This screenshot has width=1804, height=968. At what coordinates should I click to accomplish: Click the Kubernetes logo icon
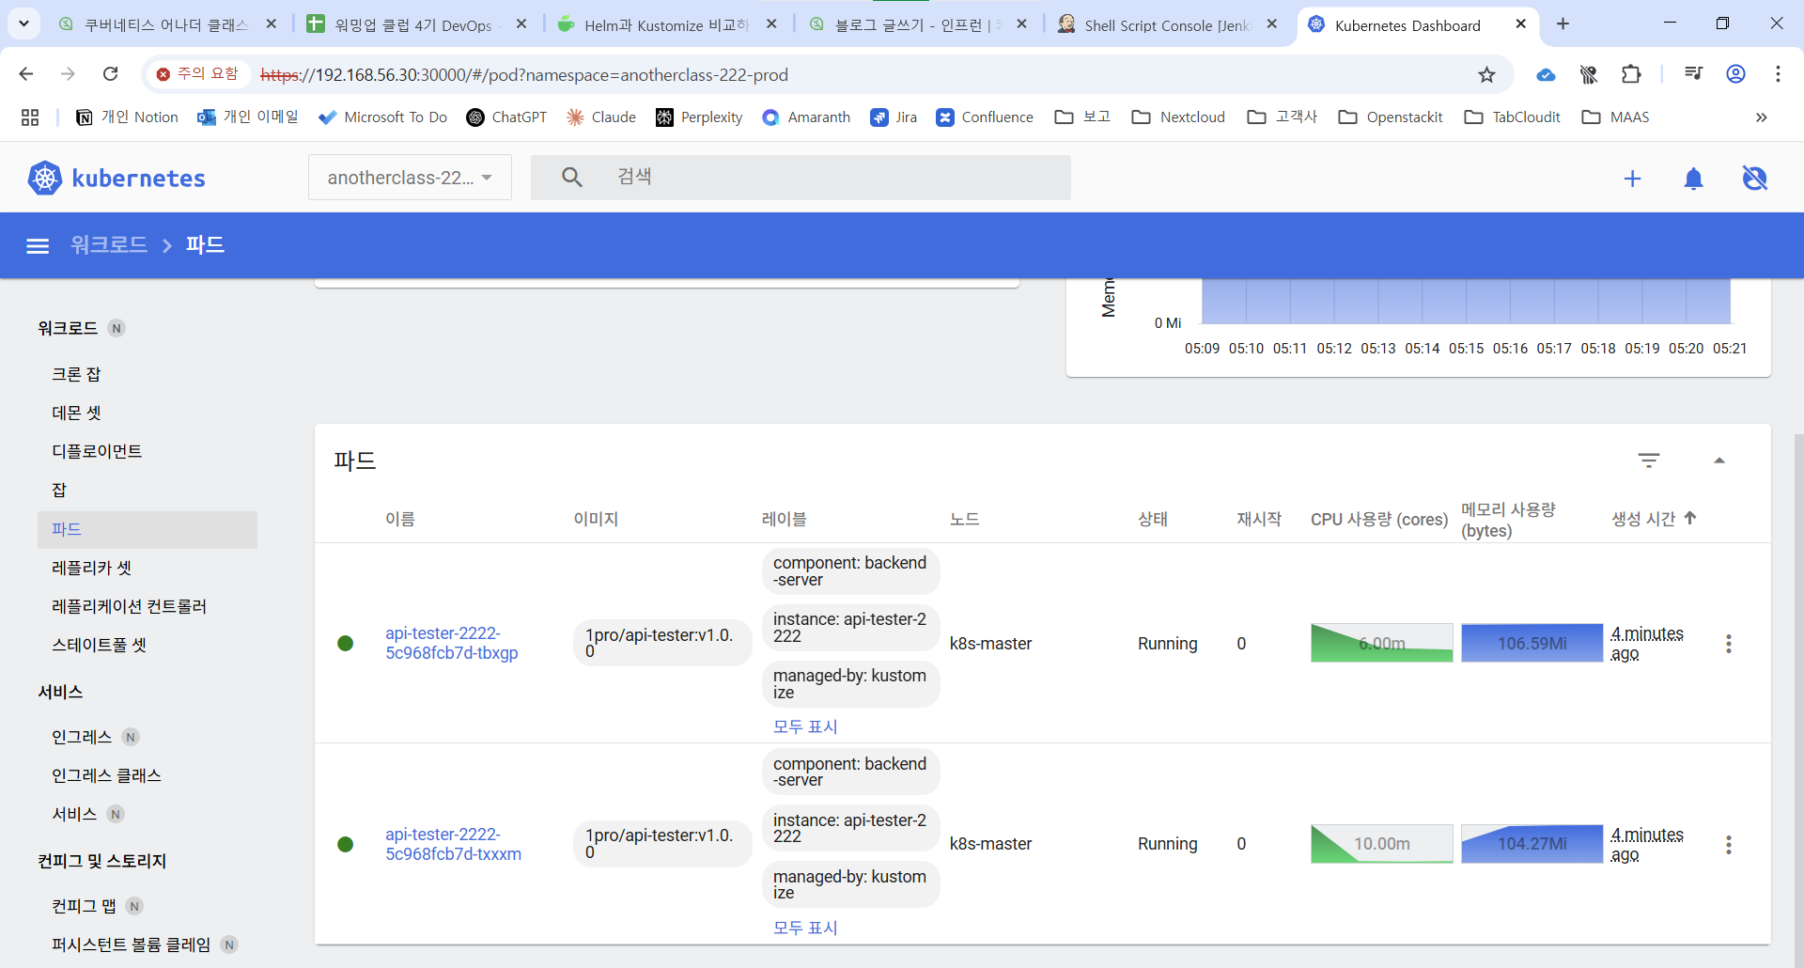point(44,178)
